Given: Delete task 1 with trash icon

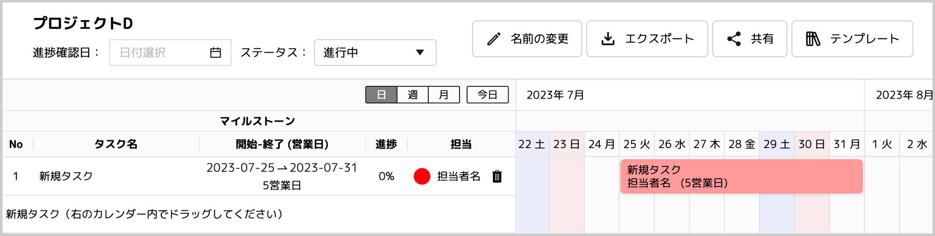Looking at the screenshot, I should (497, 176).
